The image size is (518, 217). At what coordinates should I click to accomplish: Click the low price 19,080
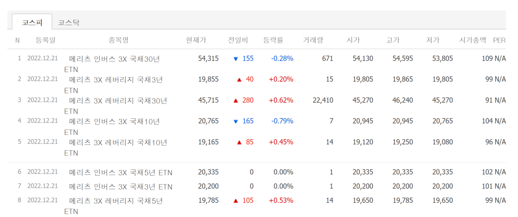coord(443,142)
